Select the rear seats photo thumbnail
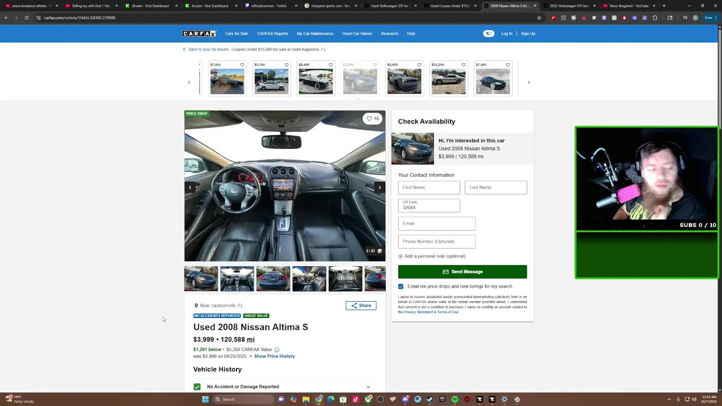 [x=345, y=279]
